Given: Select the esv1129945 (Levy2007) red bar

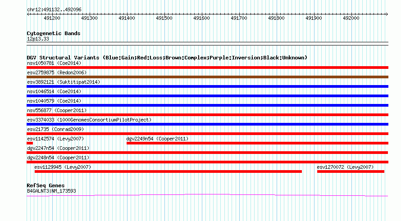Looking at the screenshot, I should [x=168, y=171].
